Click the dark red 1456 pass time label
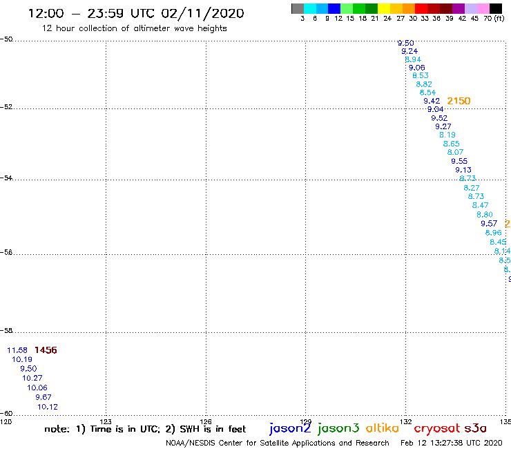 tap(46, 350)
